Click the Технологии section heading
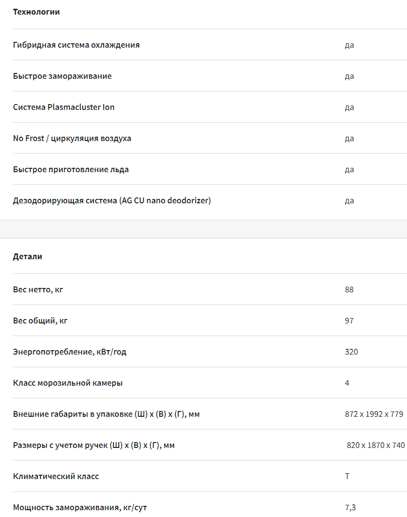This screenshot has height=517, width=407. [37, 12]
